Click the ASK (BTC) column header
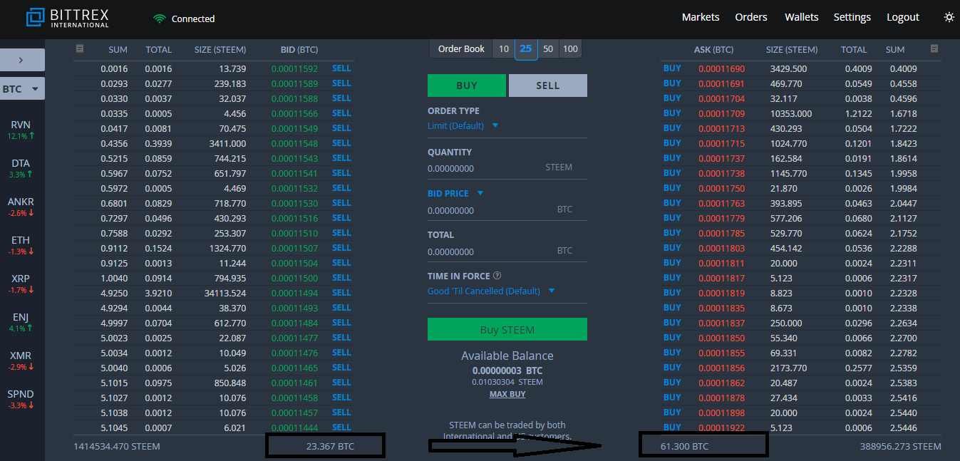This screenshot has height=461, width=960. click(x=713, y=50)
